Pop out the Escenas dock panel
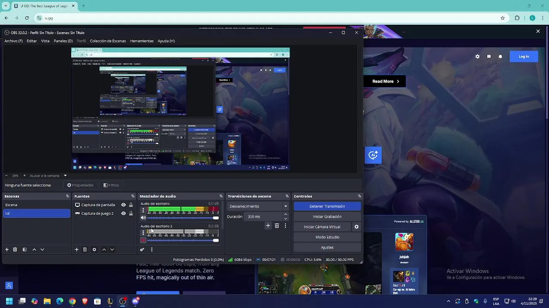This screenshot has height=308, width=549. (x=67, y=196)
